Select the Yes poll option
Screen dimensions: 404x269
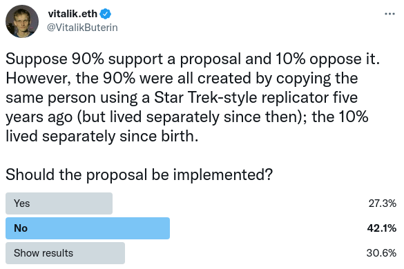click(x=201, y=203)
